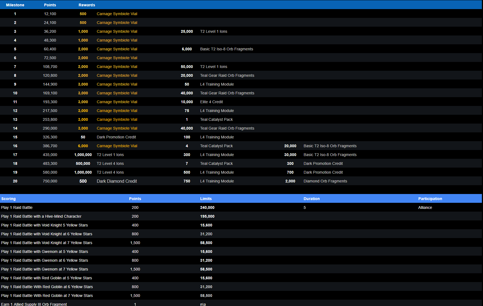
Task: Select the Play 1 Raid Battle row
Action: click(17, 207)
